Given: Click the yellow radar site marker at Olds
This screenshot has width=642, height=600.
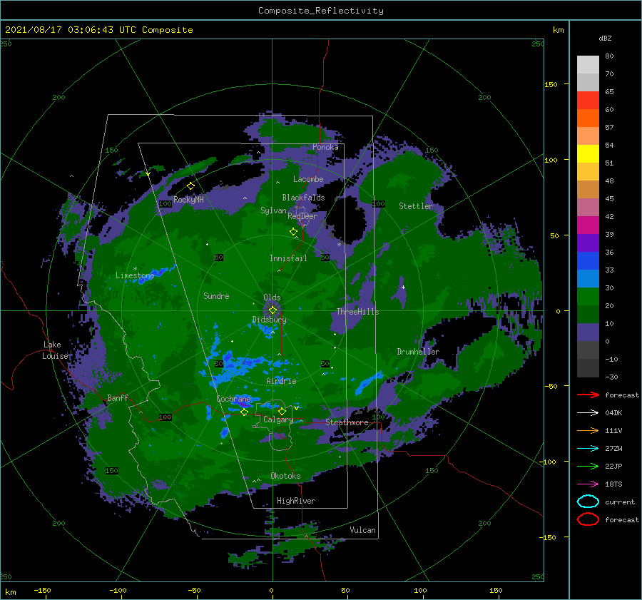Looking at the screenshot, I should (x=272, y=310).
